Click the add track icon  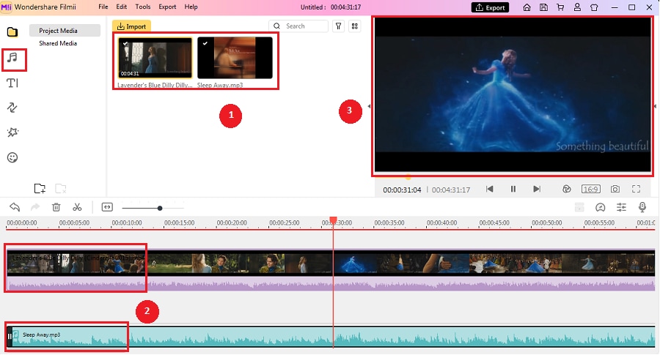pyautogui.click(x=579, y=207)
